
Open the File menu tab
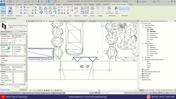pyautogui.click(x=2, y=4)
